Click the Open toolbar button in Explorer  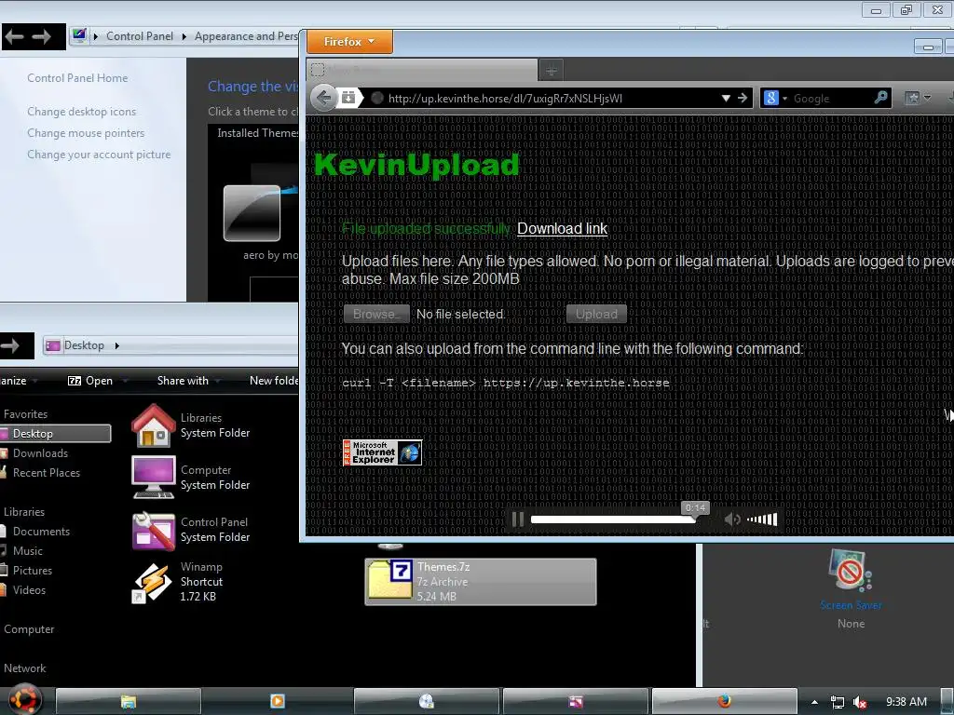tap(90, 381)
